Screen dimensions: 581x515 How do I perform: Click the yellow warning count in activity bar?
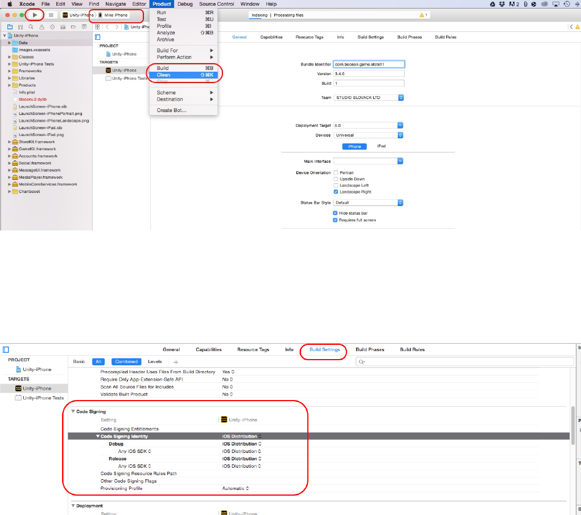(x=423, y=15)
